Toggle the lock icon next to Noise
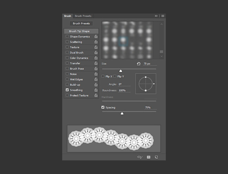 96,74
